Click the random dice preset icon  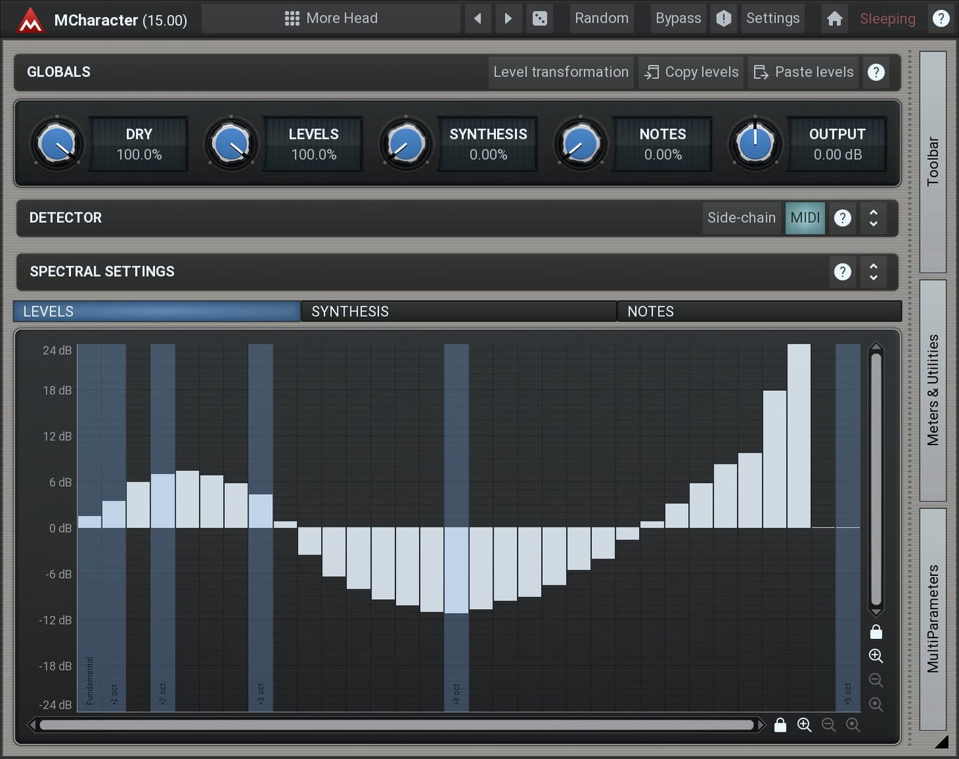(x=540, y=19)
